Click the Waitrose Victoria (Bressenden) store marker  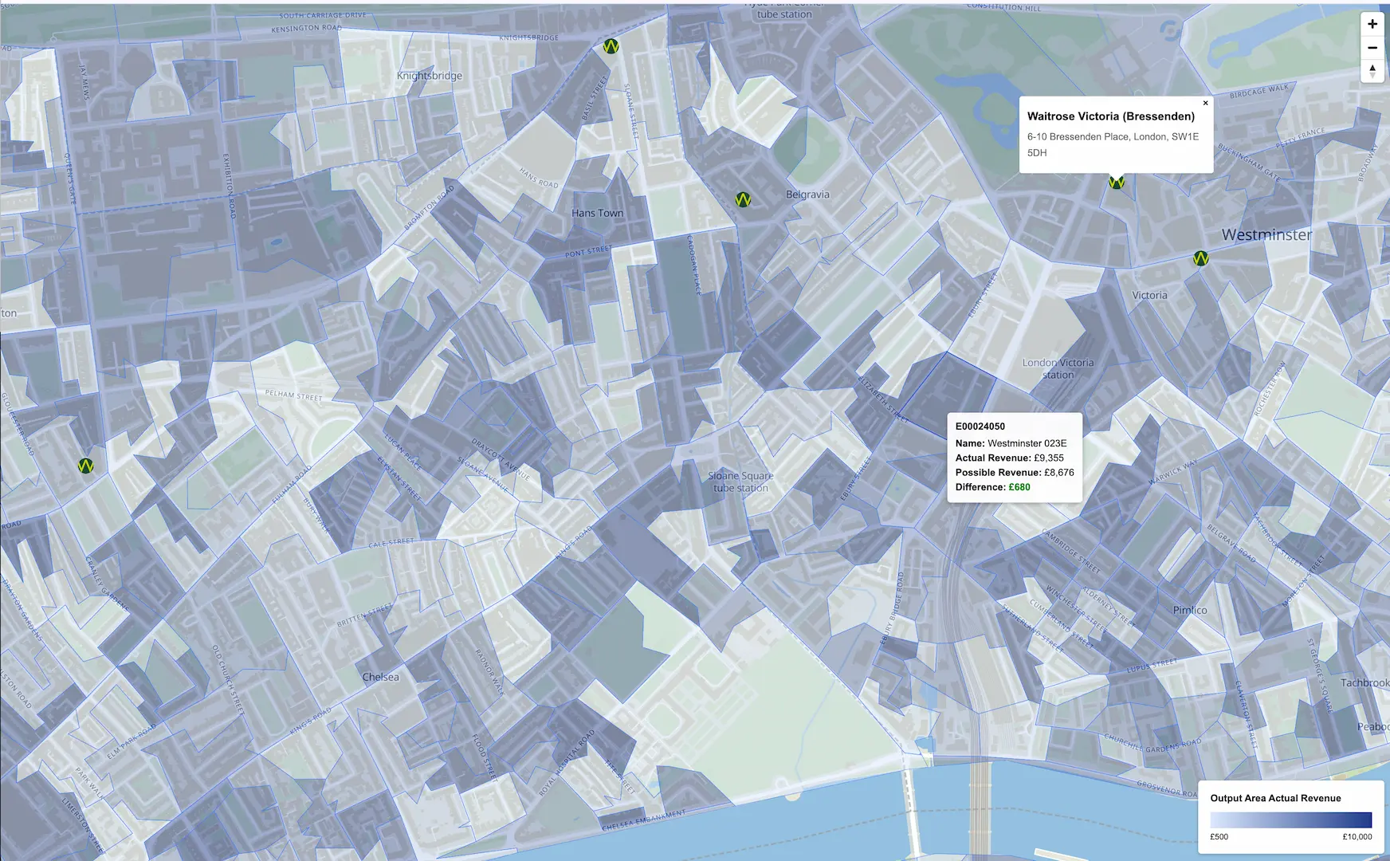point(1117,182)
